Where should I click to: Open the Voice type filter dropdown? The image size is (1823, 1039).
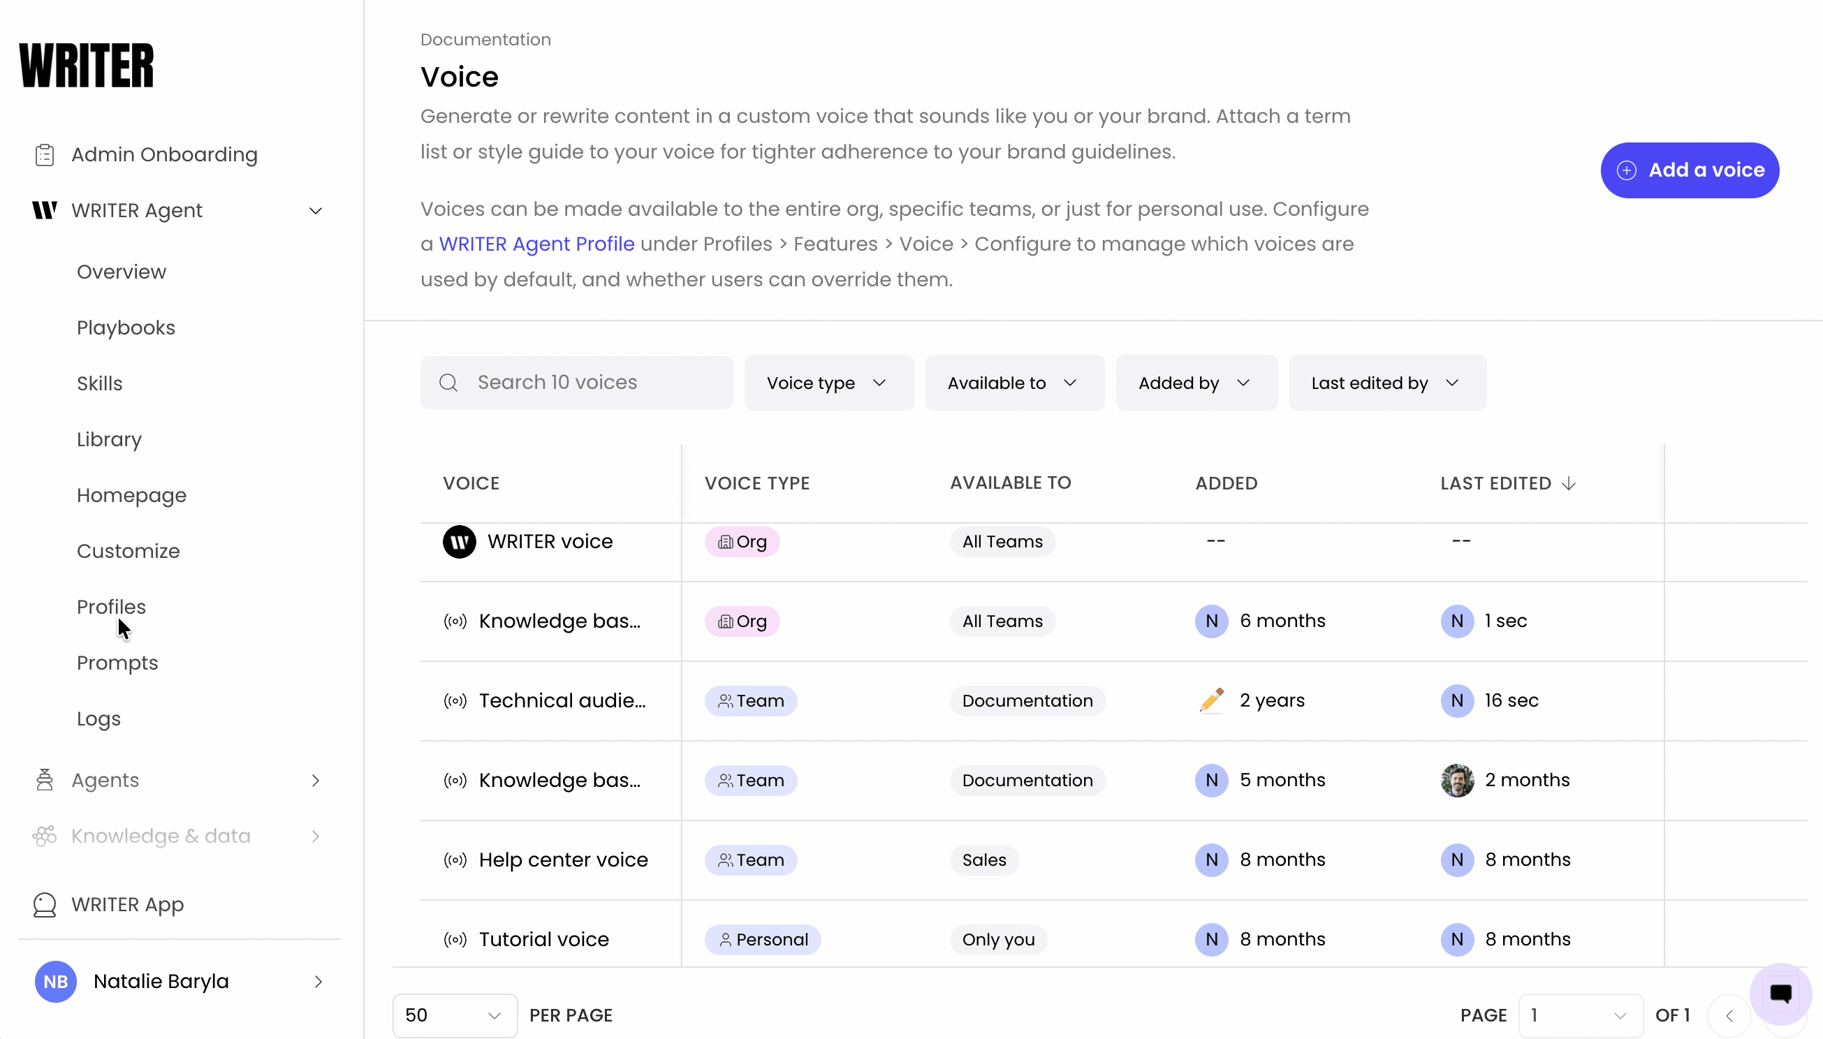(828, 383)
